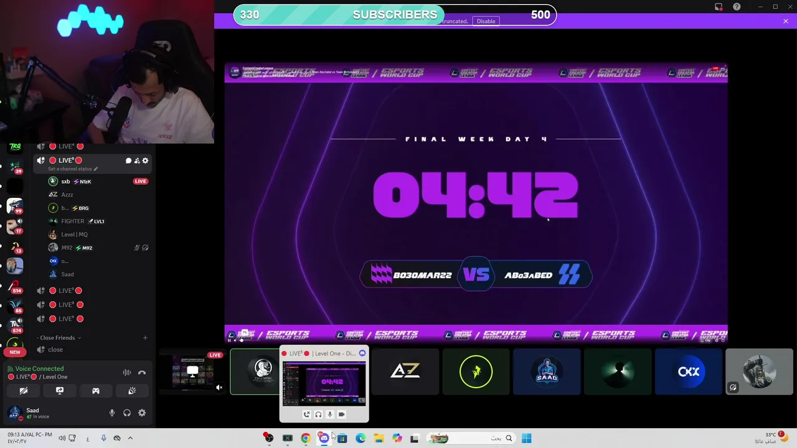Toggle video camera in taskbar preview toolbar
797x448 pixels.
pyautogui.click(x=341, y=414)
